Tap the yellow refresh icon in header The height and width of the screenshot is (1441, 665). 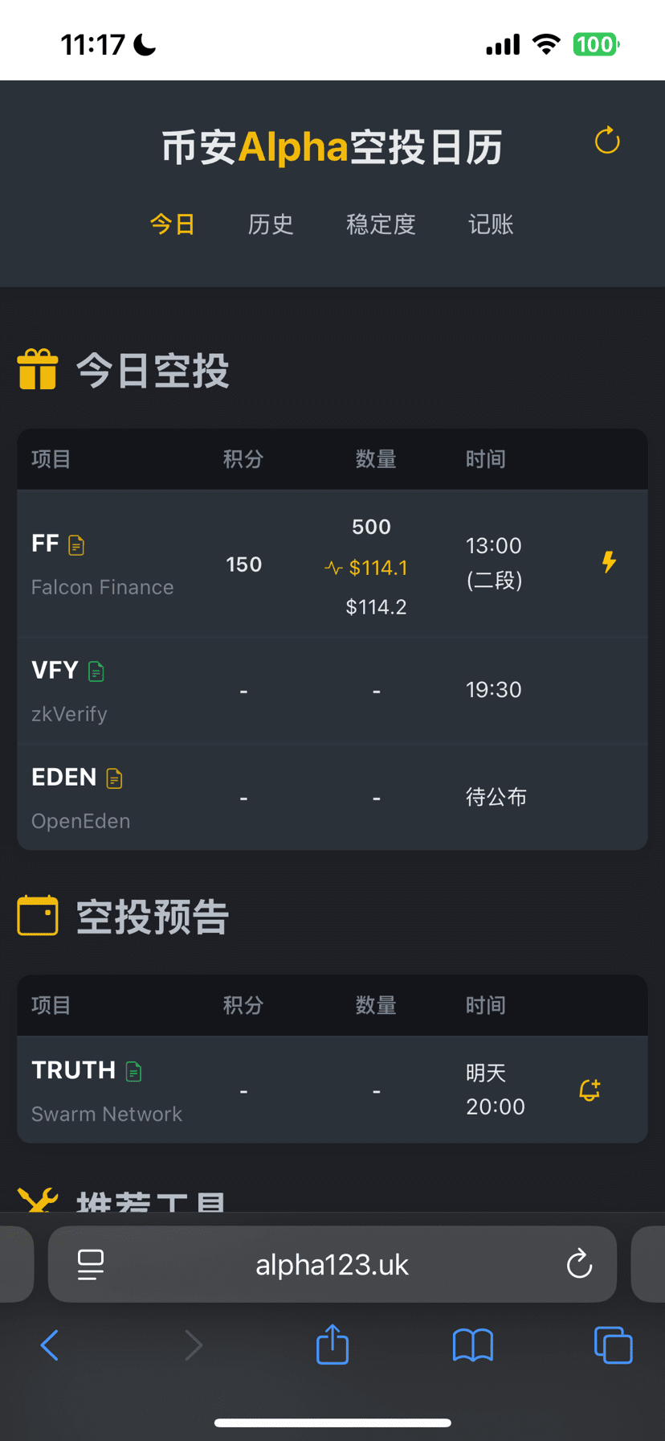607,141
